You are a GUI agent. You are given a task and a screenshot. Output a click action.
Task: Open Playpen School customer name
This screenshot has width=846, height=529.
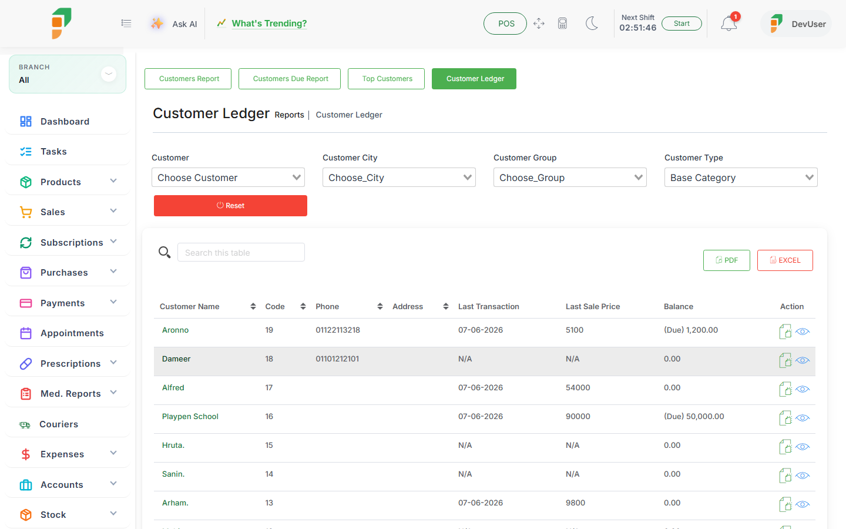pyautogui.click(x=190, y=417)
